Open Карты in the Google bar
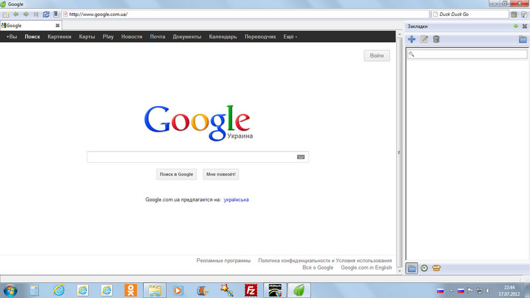The width and height of the screenshot is (530, 298). (87, 36)
